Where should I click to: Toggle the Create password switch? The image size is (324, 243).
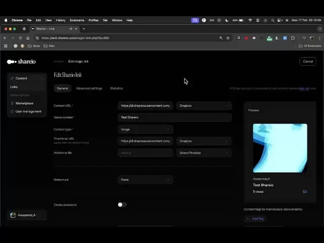(x=122, y=205)
